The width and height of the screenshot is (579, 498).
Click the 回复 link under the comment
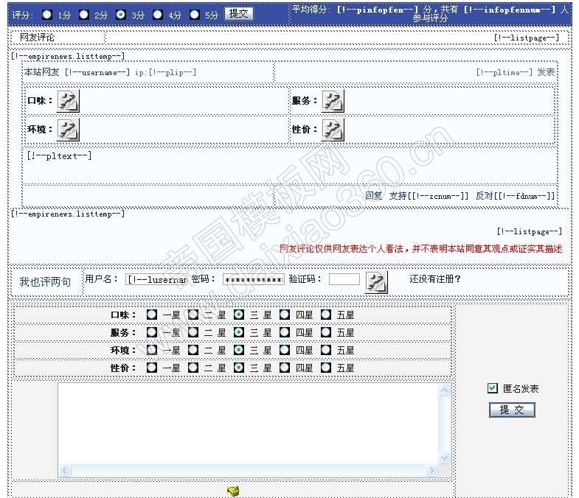point(374,195)
